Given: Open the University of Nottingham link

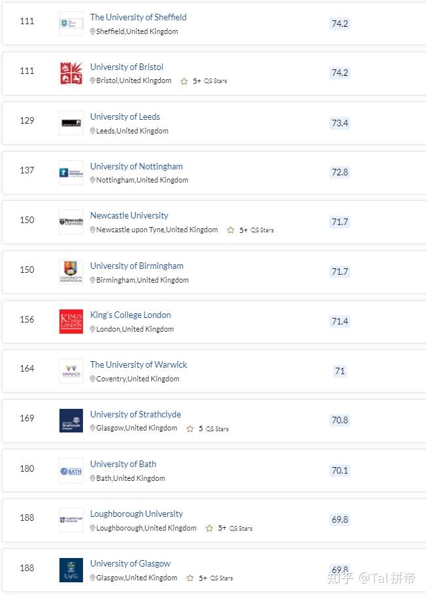Looking at the screenshot, I should (x=136, y=166).
